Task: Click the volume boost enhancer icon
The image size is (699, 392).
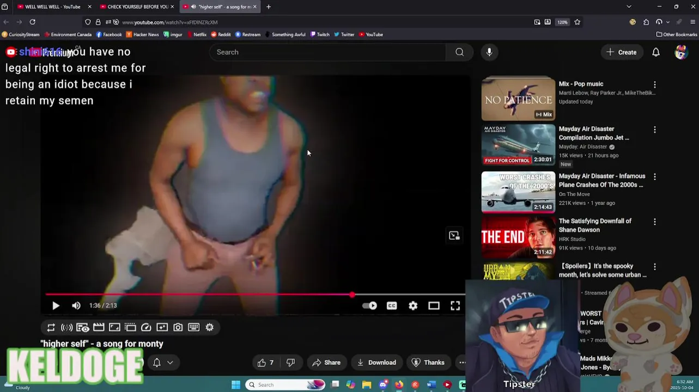Action: 66,327
